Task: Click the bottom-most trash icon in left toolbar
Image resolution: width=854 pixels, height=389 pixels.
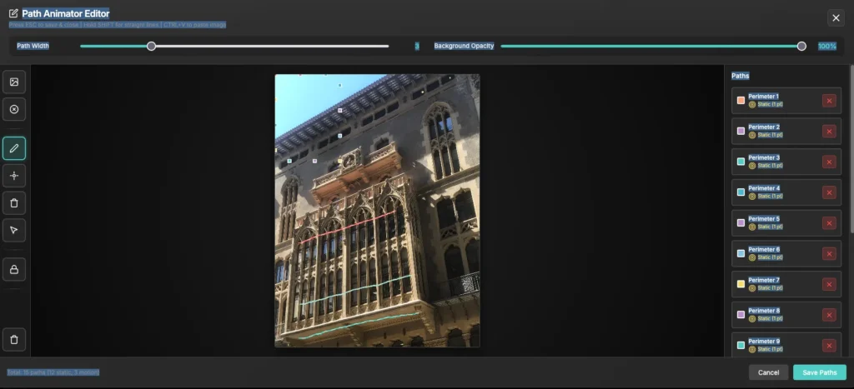Action: (x=14, y=339)
